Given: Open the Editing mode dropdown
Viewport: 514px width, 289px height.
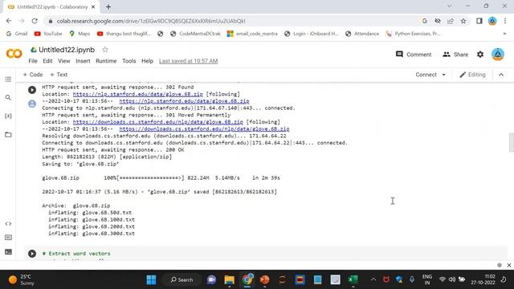Looking at the screenshot, I should 472,75.
